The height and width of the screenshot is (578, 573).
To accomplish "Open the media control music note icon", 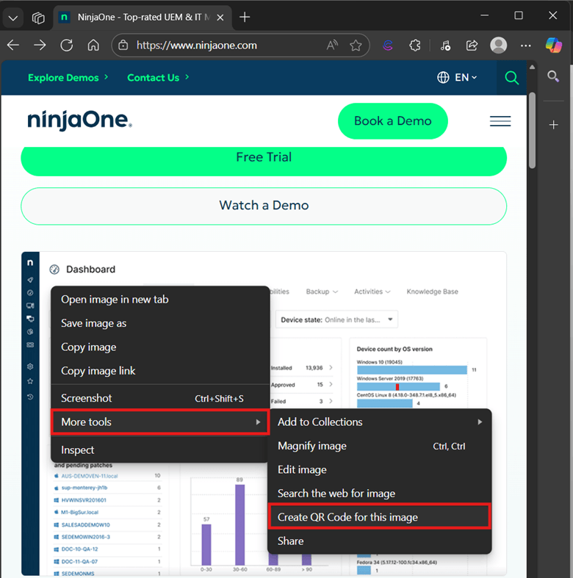I will [445, 46].
